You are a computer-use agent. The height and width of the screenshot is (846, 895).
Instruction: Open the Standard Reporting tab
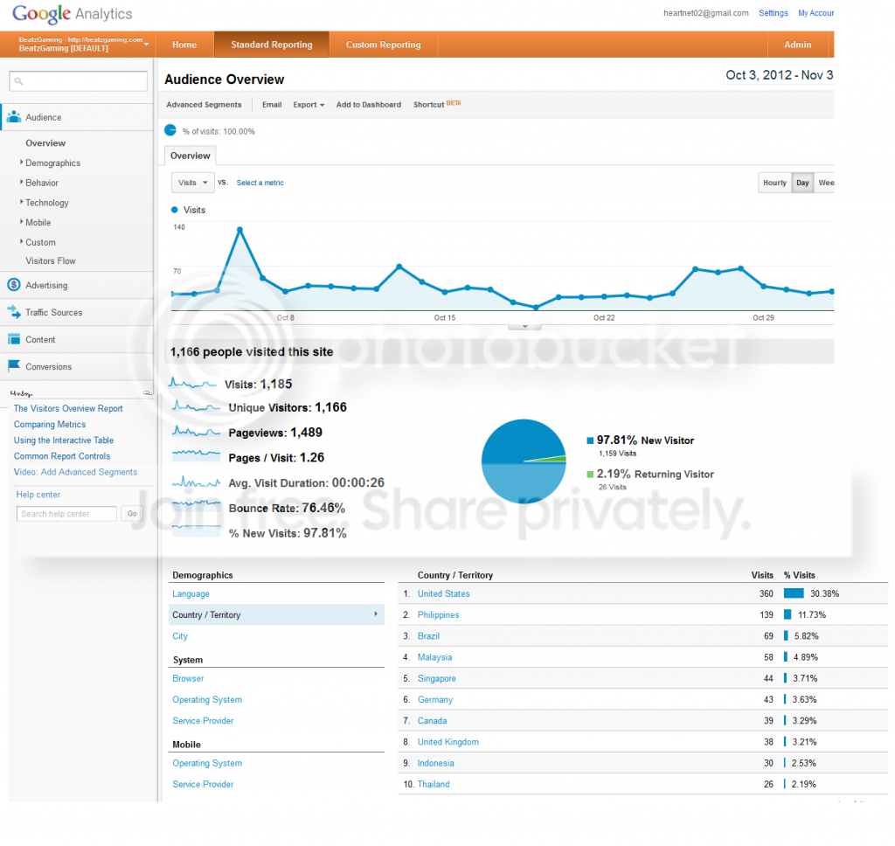(x=272, y=45)
